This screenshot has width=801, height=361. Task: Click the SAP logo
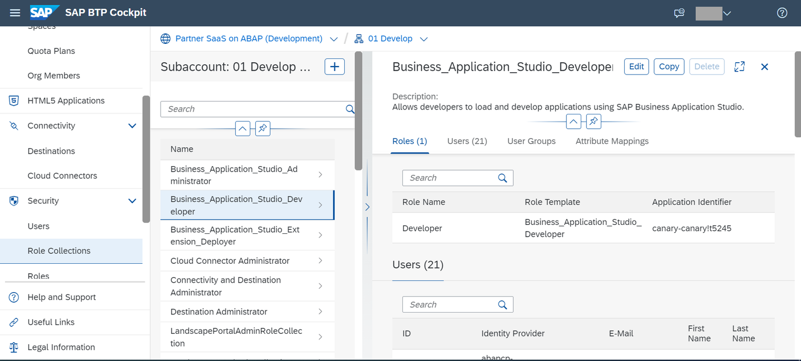(x=44, y=12)
